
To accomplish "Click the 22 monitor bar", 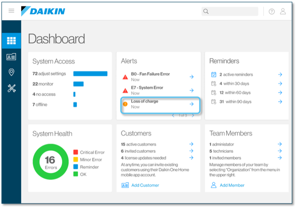I will tap(78, 84).
